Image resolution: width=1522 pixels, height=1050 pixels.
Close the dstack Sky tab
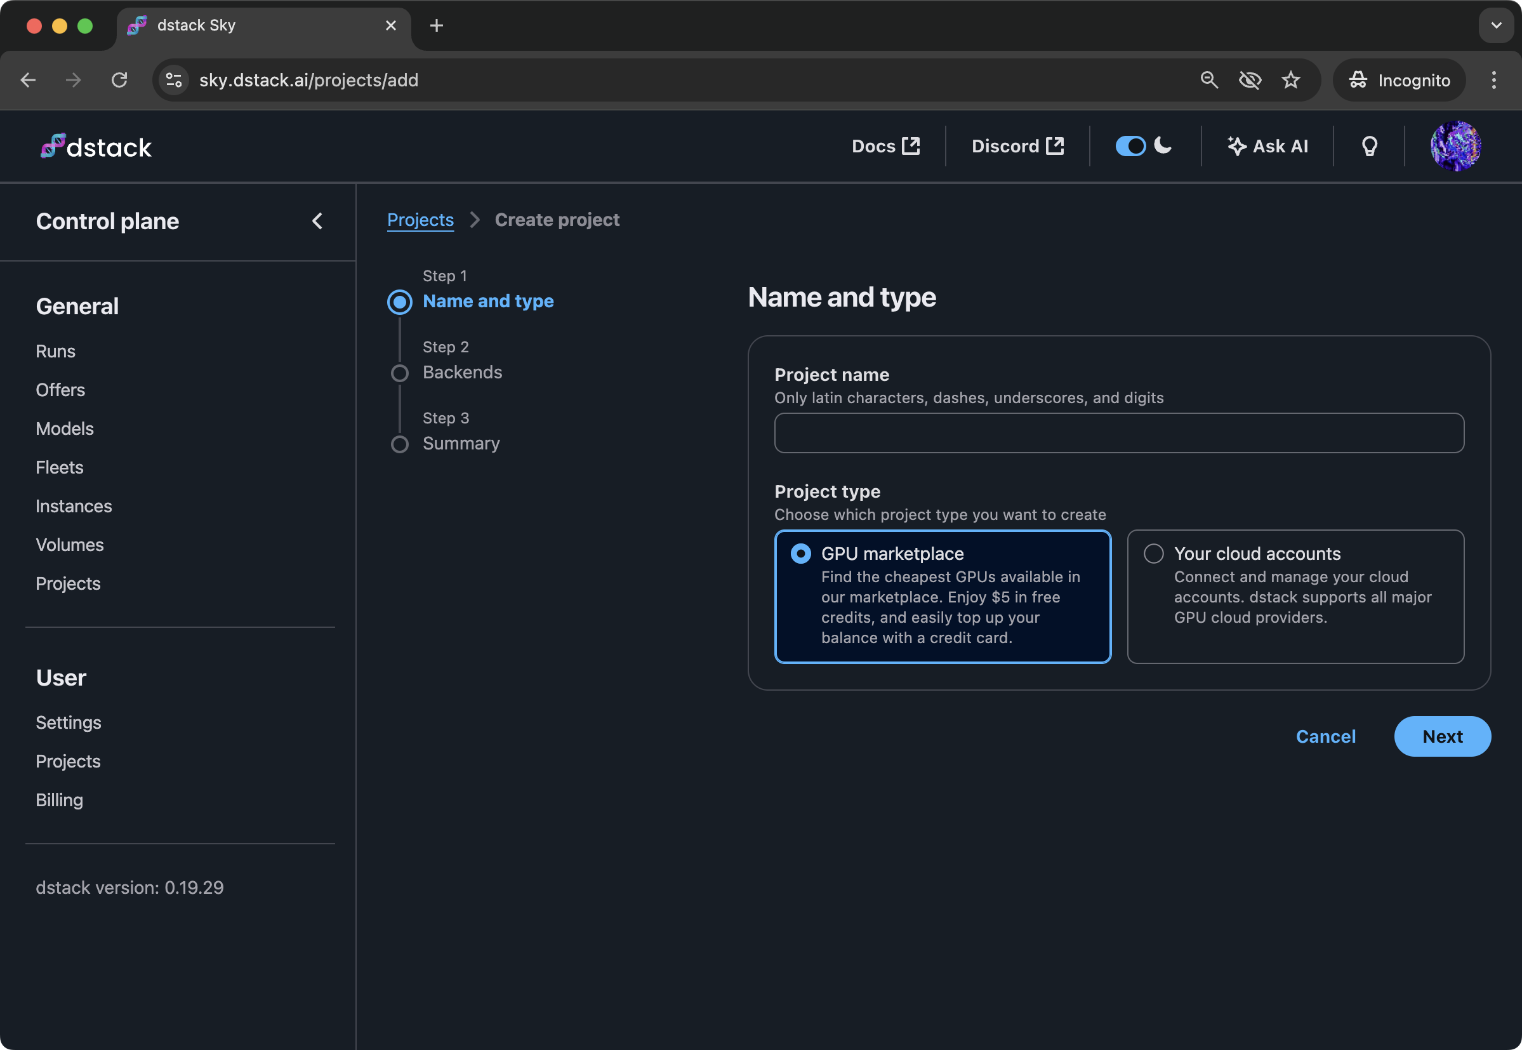(391, 25)
